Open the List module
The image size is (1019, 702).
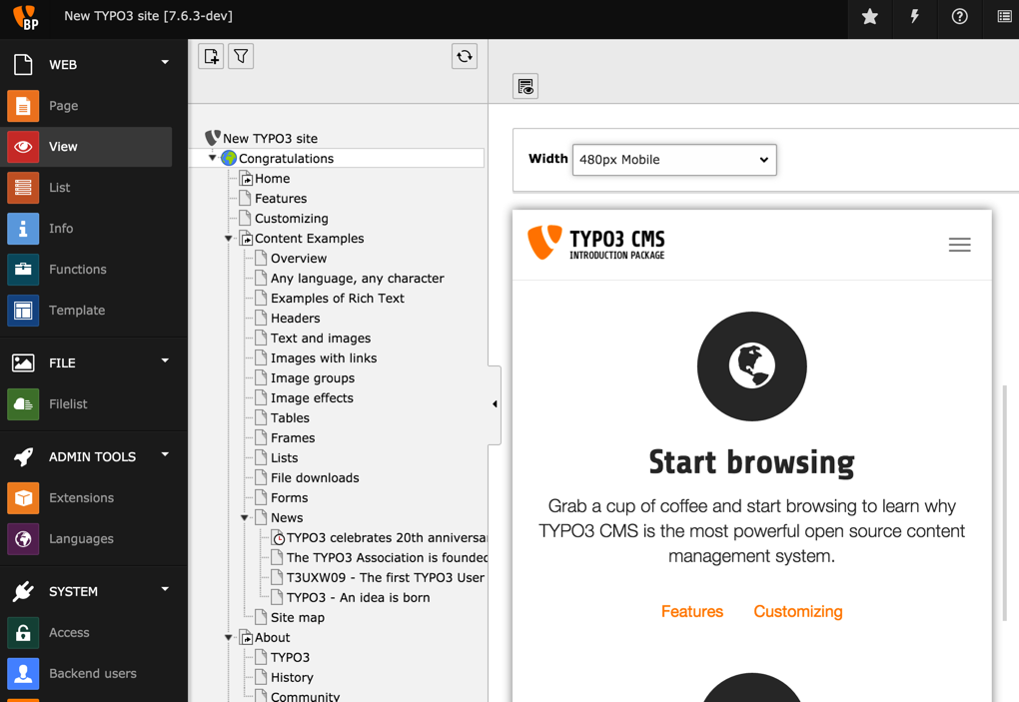pyautogui.click(x=87, y=188)
